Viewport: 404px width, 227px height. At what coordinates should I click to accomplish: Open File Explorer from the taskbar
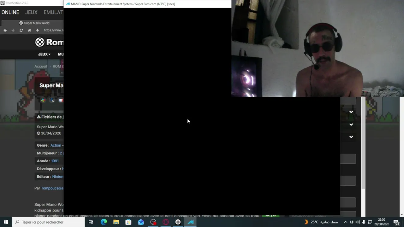pyautogui.click(x=116, y=222)
